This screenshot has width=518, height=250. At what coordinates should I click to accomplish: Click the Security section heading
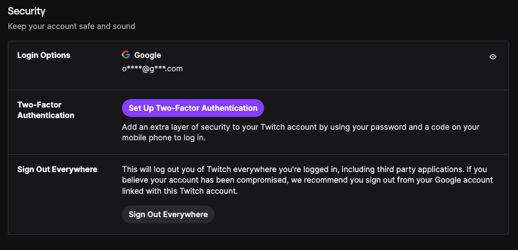click(x=27, y=11)
